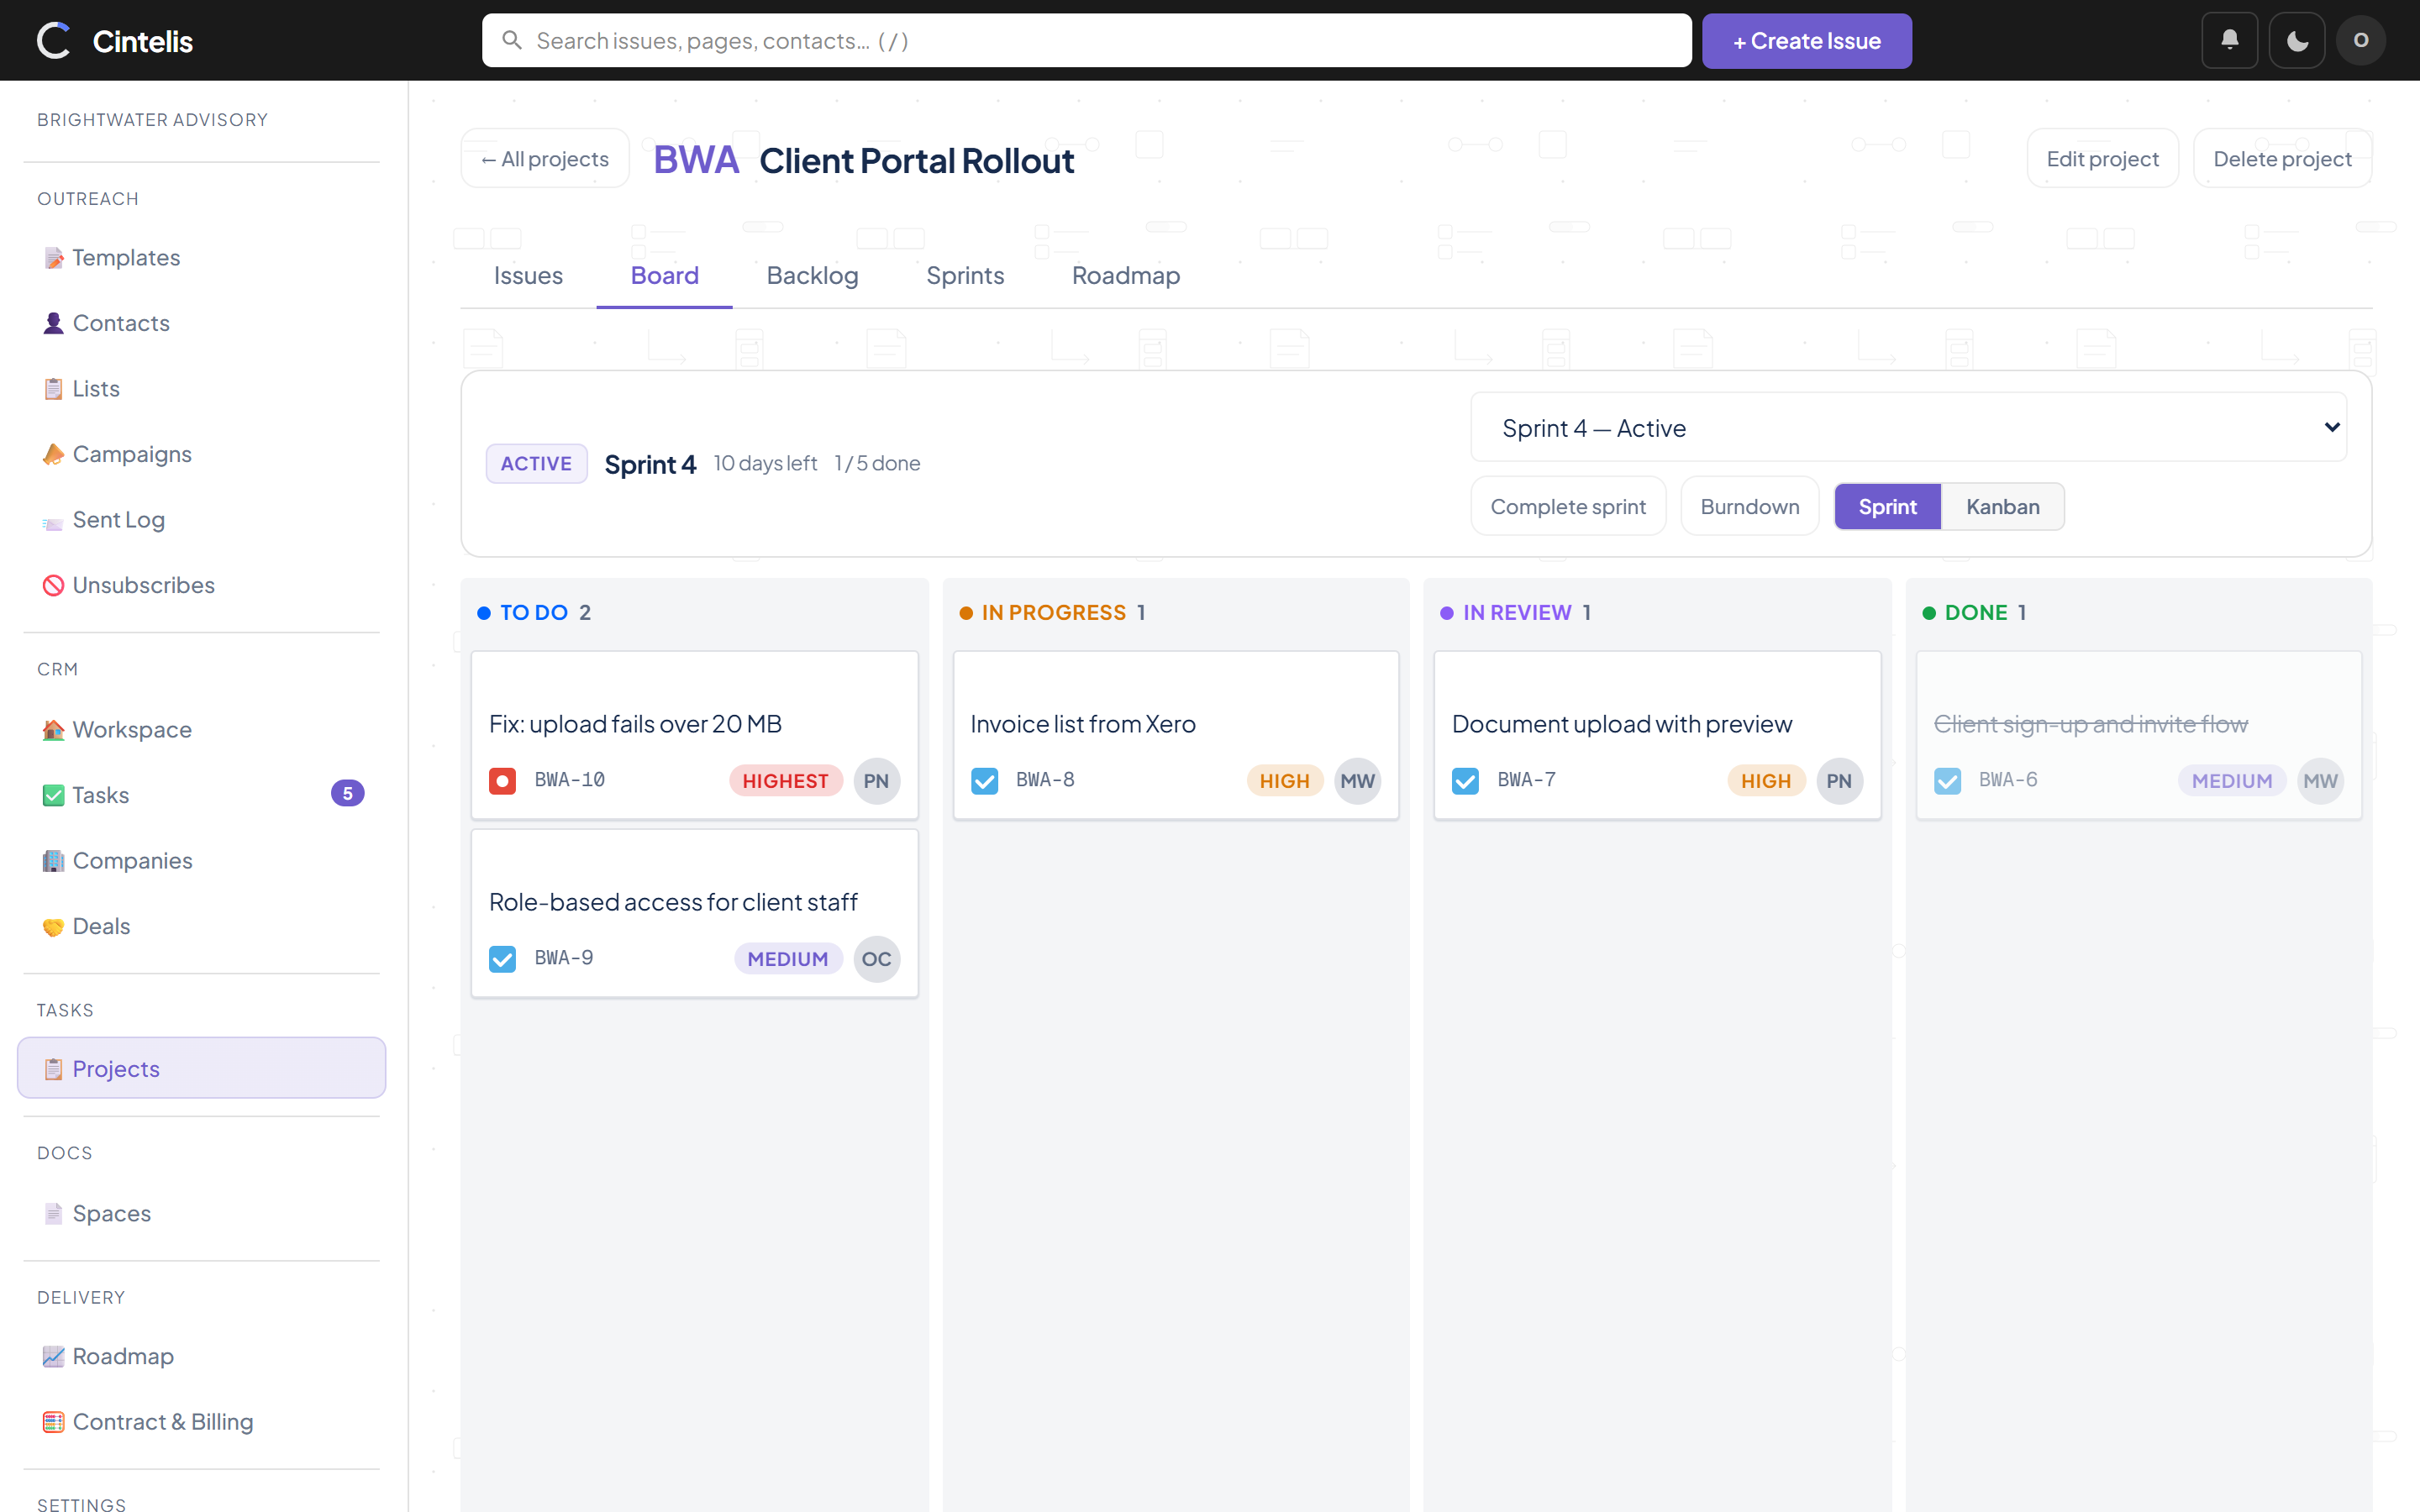The width and height of the screenshot is (2420, 1512).
Task: Switch to the project Roadmap tab
Action: click(x=1126, y=276)
